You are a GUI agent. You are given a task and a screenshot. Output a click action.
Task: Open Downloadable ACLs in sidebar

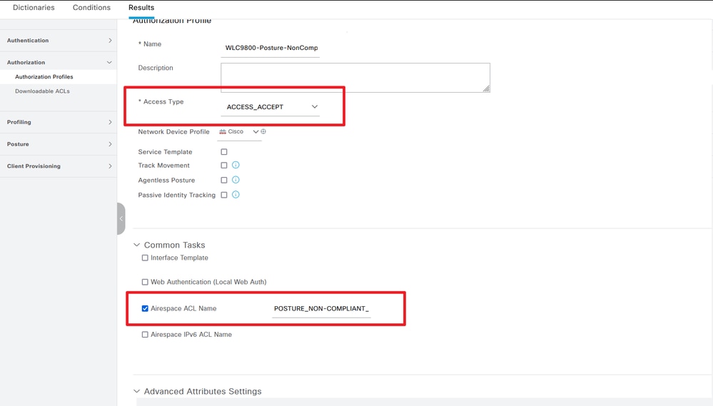[x=42, y=91]
